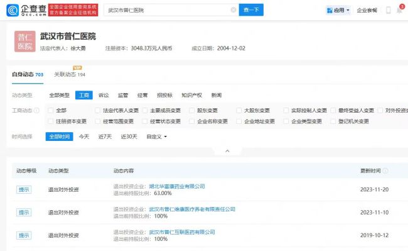Image resolution: width=408 pixels, height=251 pixels.
Task: Open the 湖北华富康药业有限公司 link
Action: (177, 186)
